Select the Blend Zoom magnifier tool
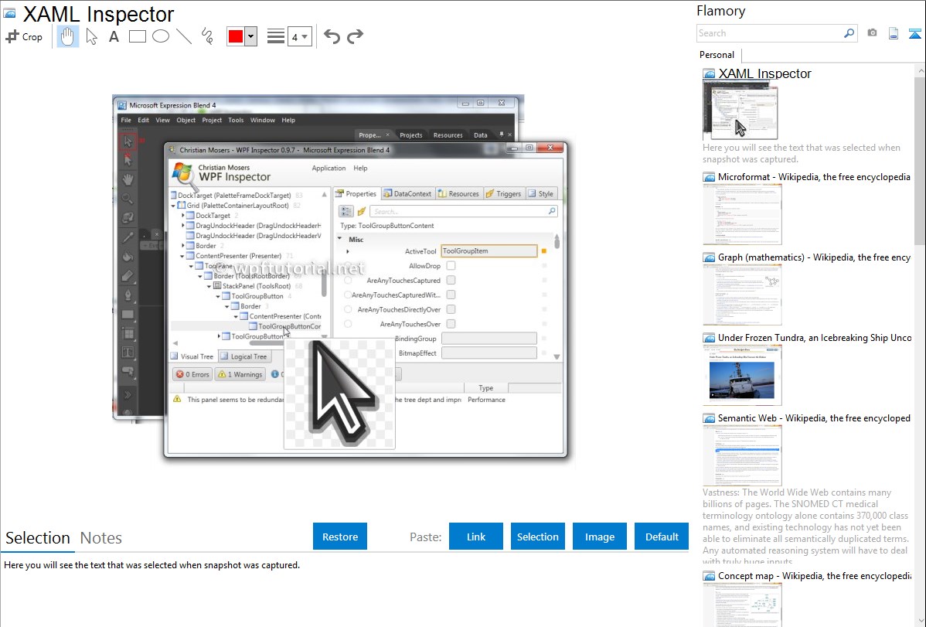926x627 pixels. (x=128, y=199)
